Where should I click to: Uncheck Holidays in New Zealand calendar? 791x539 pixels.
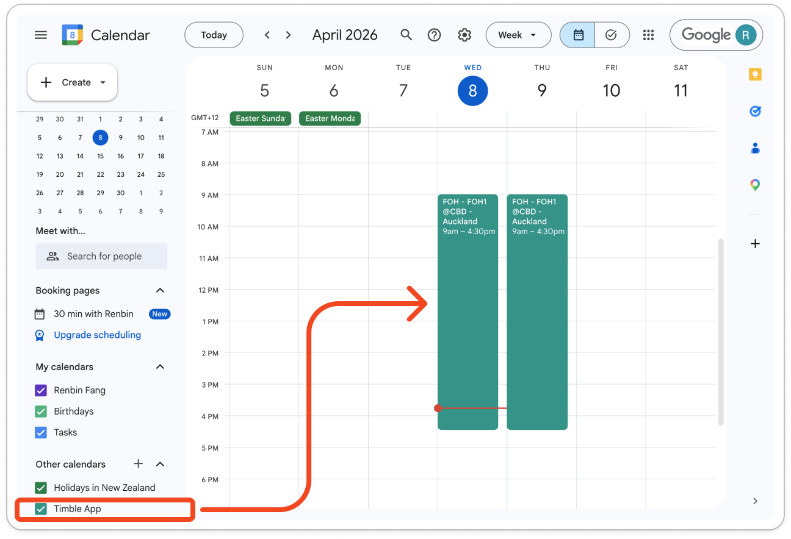tap(41, 488)
